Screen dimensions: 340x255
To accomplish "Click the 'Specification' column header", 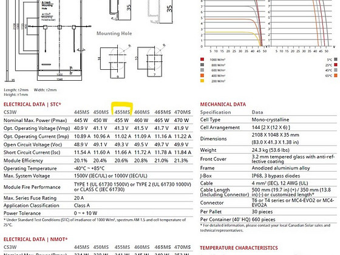I will point(216,112).
